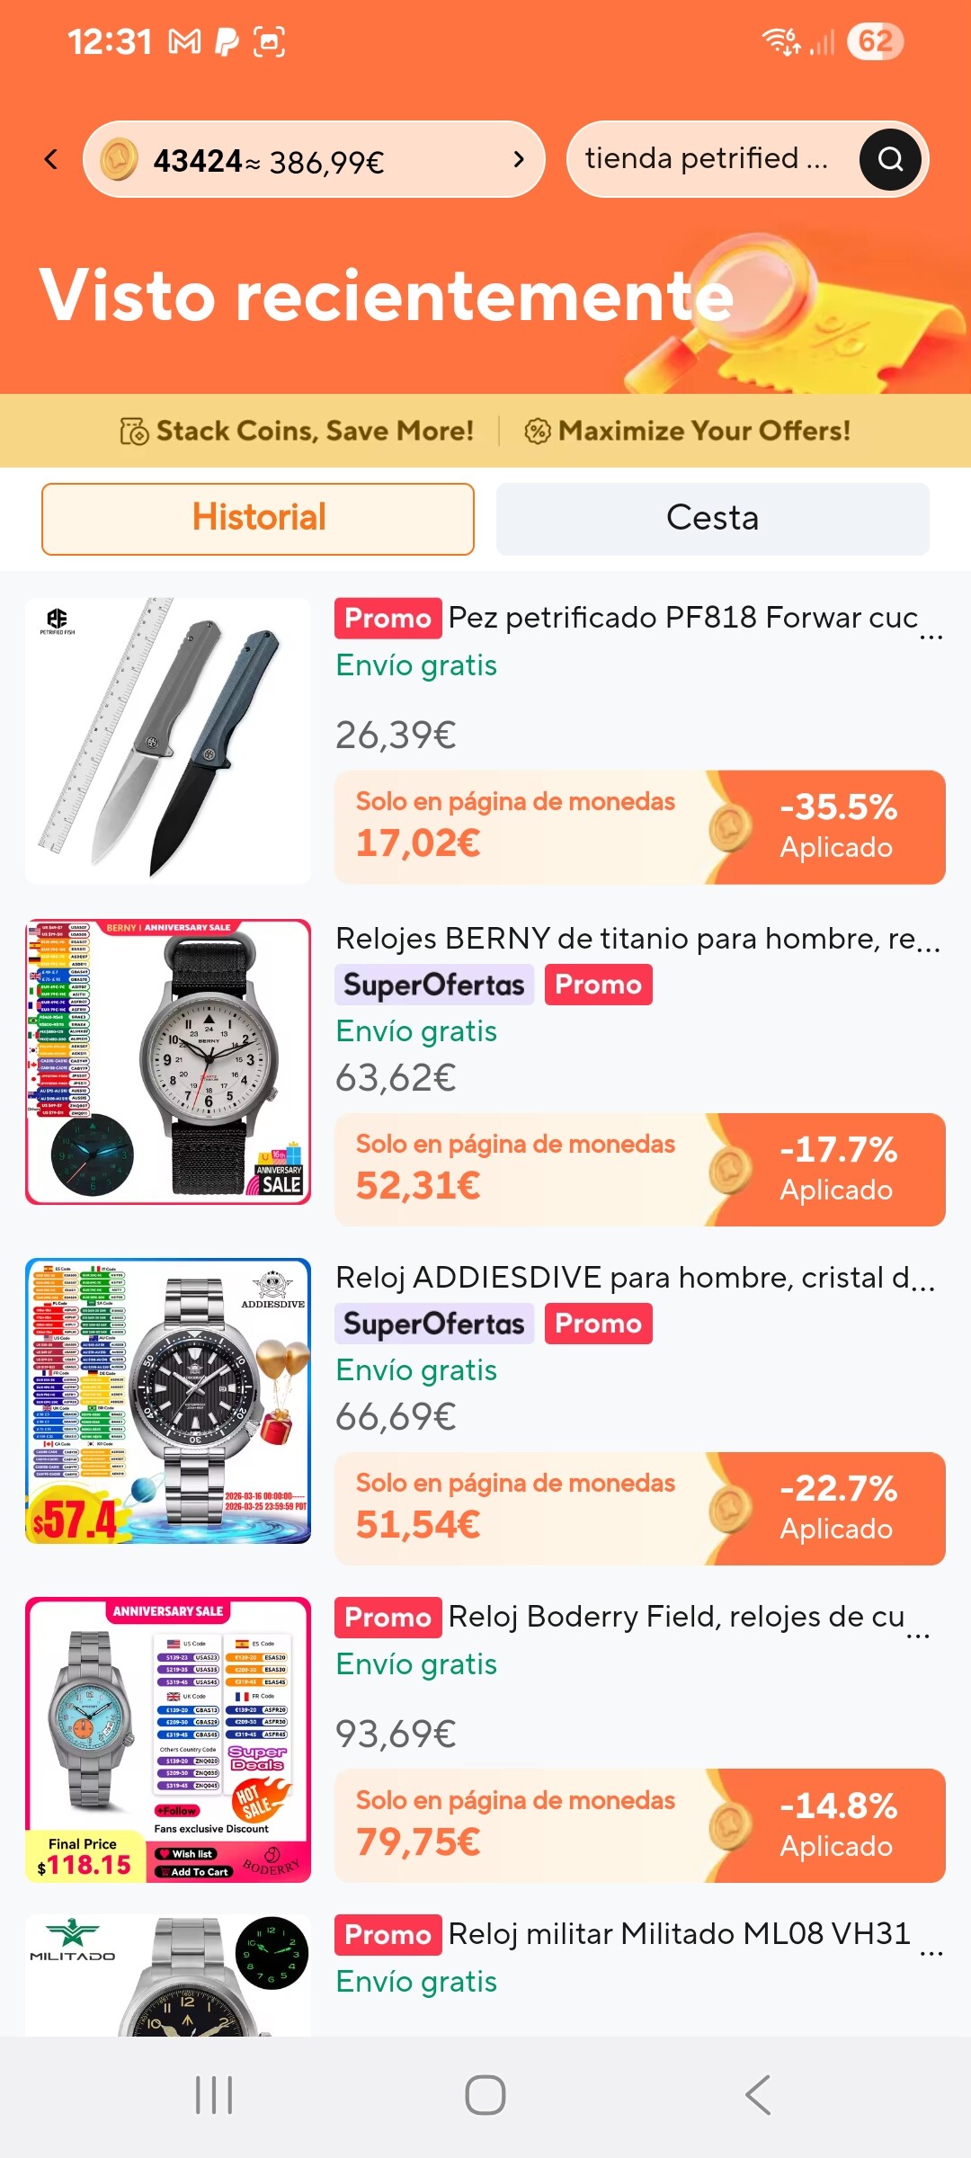Viewport: 971px width, 2158px height.
Task: Tap the gold coin icon in balance pill
Action: (119, 160)
